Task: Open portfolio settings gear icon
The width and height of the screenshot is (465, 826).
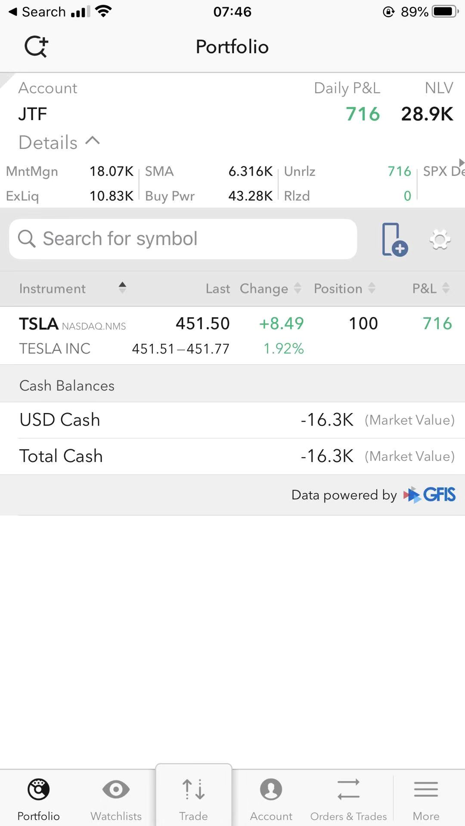Action: tap(440, 239)
